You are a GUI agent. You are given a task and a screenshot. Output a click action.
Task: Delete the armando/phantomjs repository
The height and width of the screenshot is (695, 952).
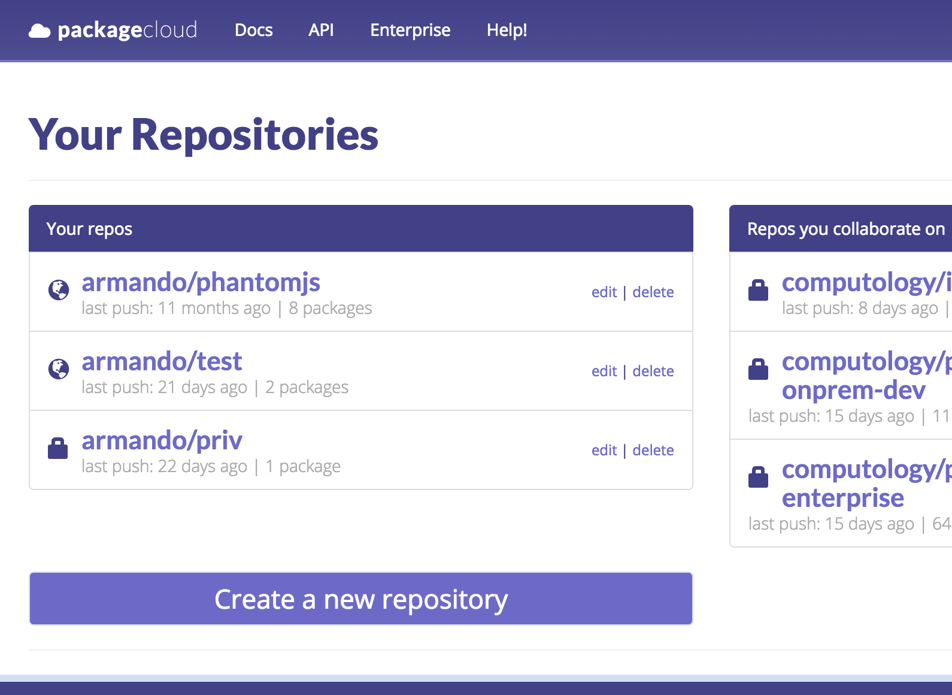coord(653,292)
